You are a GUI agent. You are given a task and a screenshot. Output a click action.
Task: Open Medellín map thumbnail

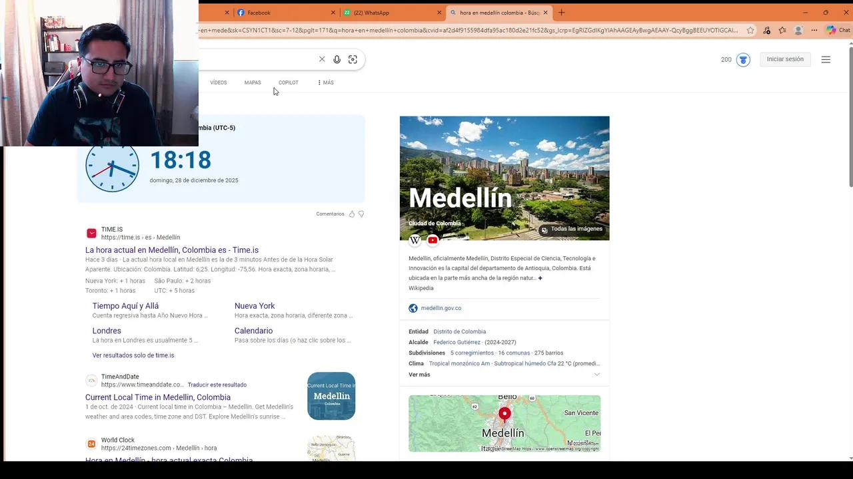tap(504, 423)
